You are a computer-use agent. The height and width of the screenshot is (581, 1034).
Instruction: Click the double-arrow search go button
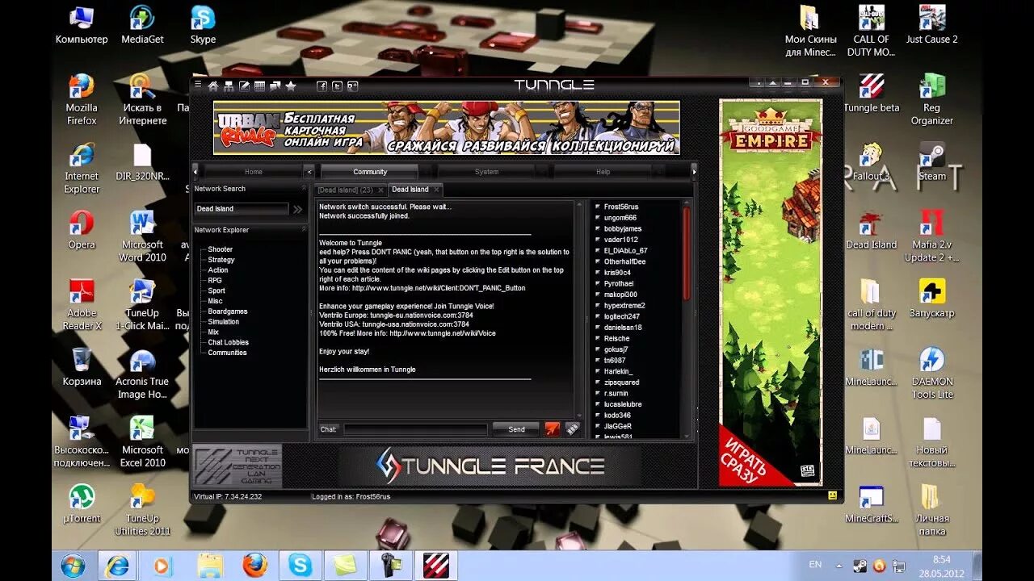[297, 209]
